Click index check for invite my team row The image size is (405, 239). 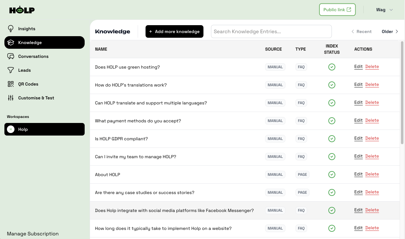point(332,157)
